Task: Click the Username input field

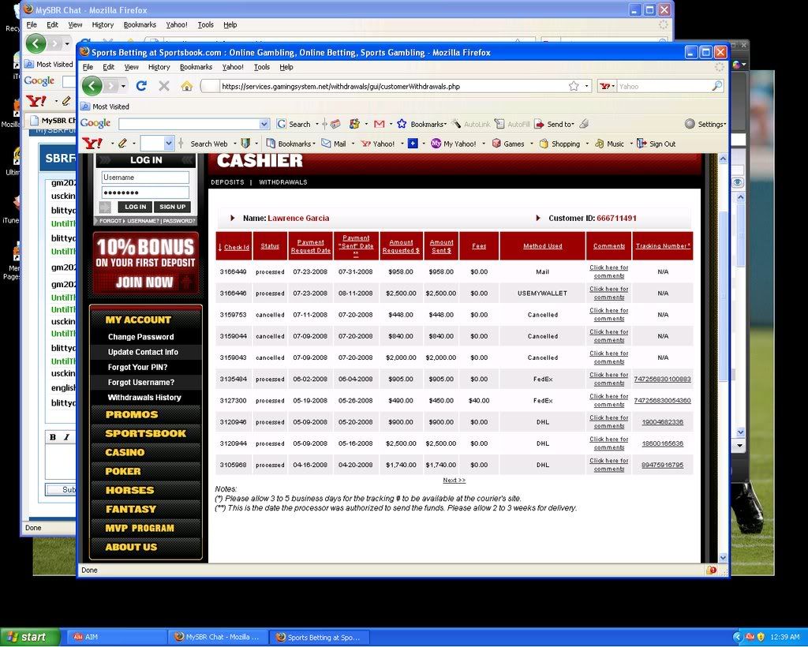Action: click(145, 178)
